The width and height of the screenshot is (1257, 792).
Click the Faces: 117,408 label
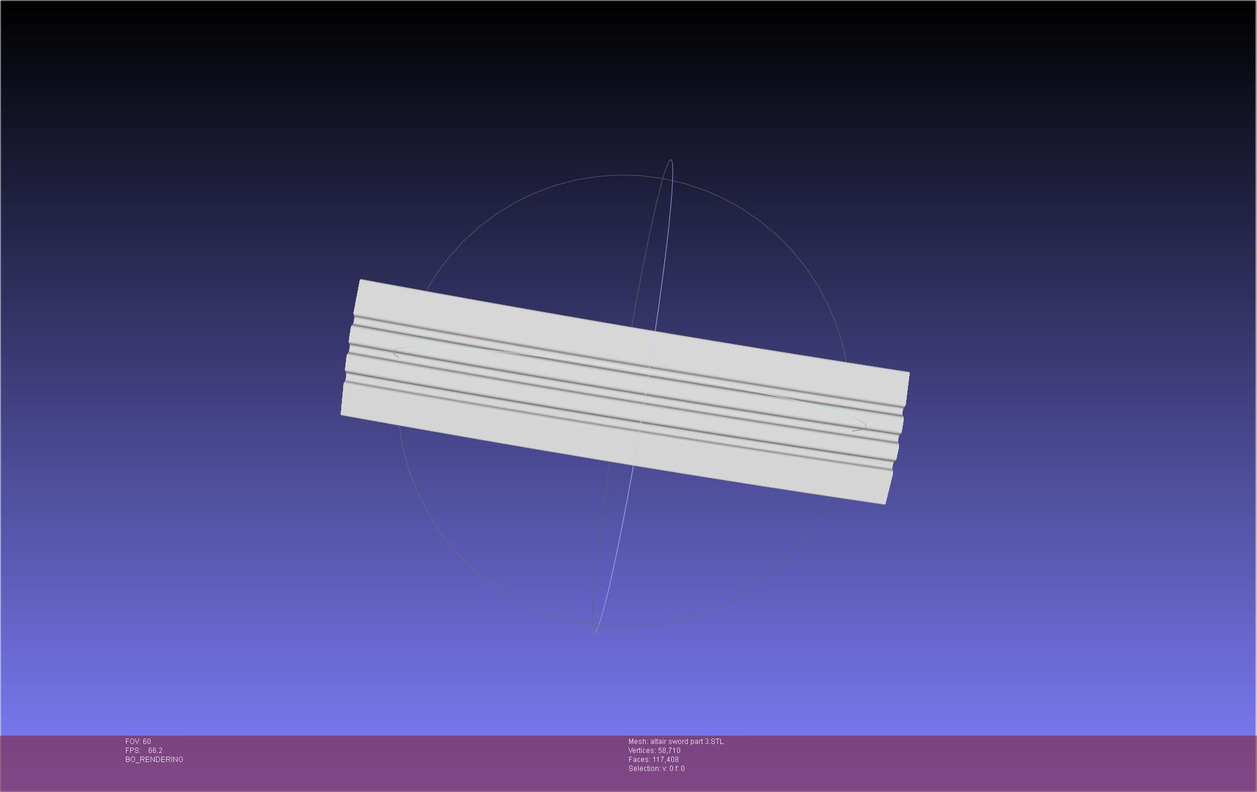(x=653, y=760)
